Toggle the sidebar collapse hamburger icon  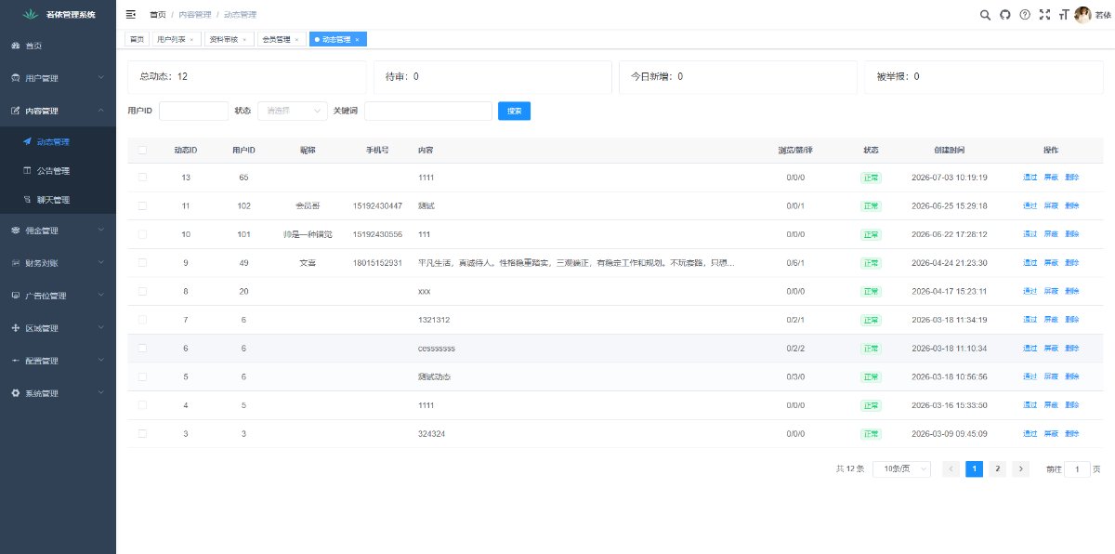pyautogui.click(x=130, y=15)
